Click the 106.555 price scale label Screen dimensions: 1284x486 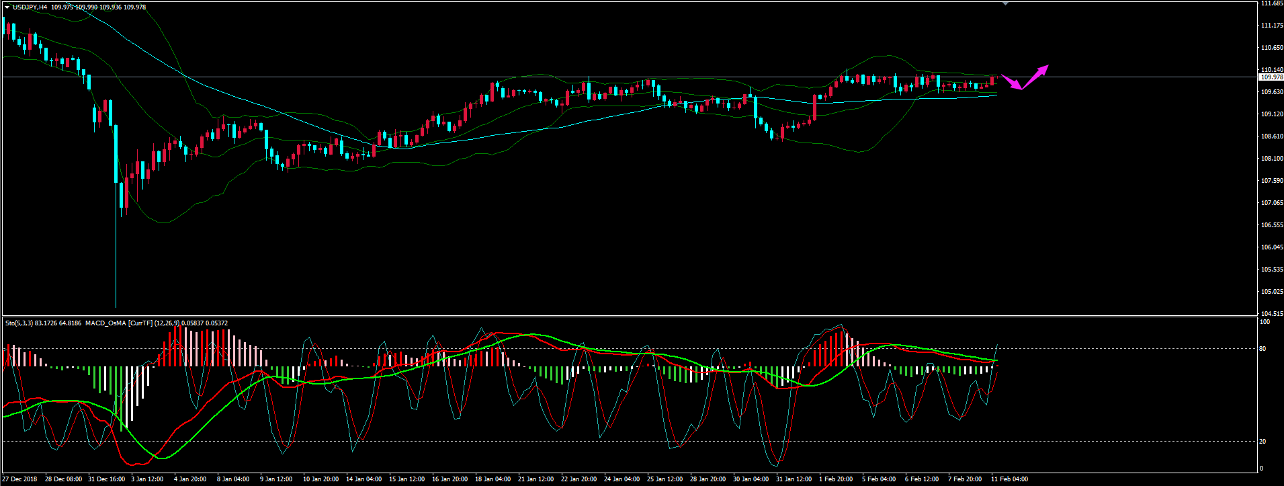point(1273,225)
